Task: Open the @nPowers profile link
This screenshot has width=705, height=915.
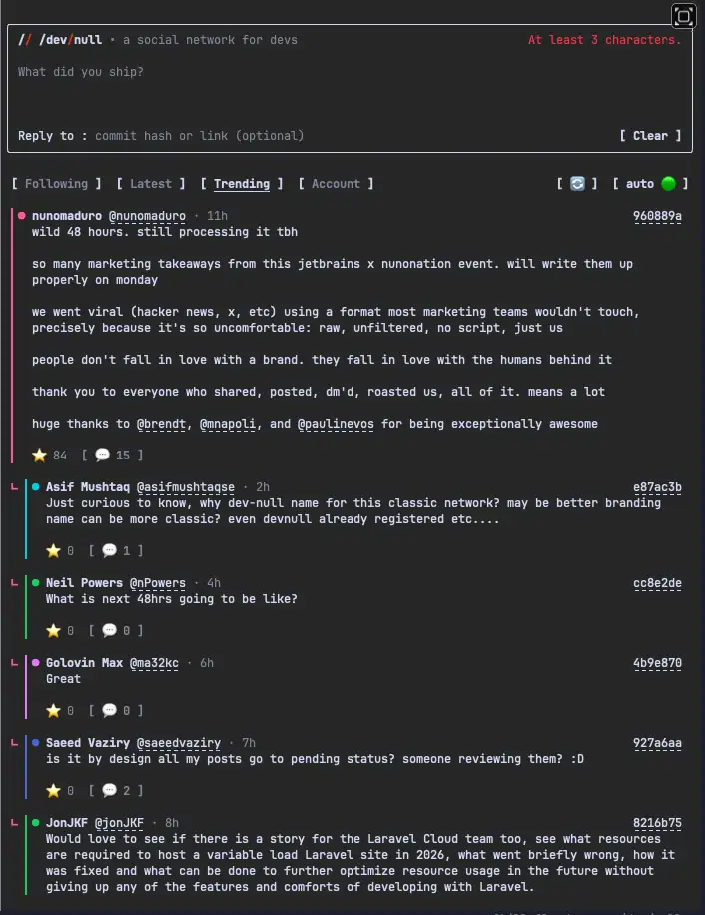Action: (158, 583)
